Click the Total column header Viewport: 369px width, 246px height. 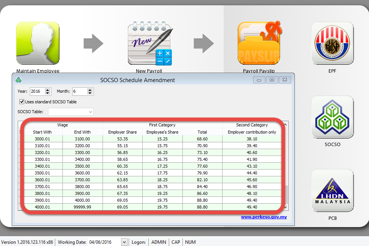[x=202, y=132]
